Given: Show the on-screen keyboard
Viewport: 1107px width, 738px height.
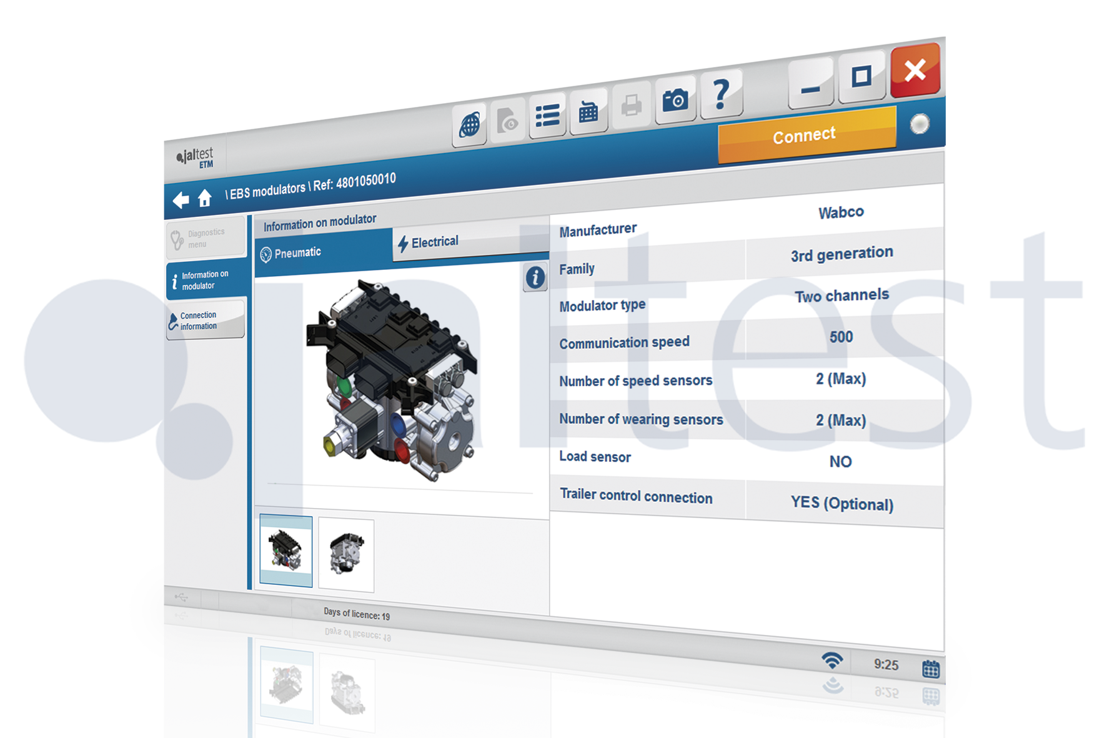Looking at the screenshot, I should (x=588, y=112).
